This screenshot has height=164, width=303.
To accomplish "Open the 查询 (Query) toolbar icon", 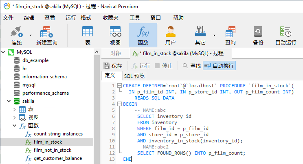I will (231, 35).
